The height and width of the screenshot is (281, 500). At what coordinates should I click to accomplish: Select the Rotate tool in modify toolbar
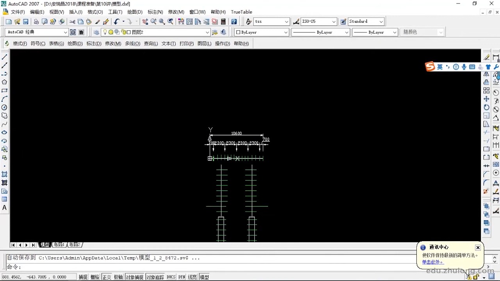tap(486, 107)
